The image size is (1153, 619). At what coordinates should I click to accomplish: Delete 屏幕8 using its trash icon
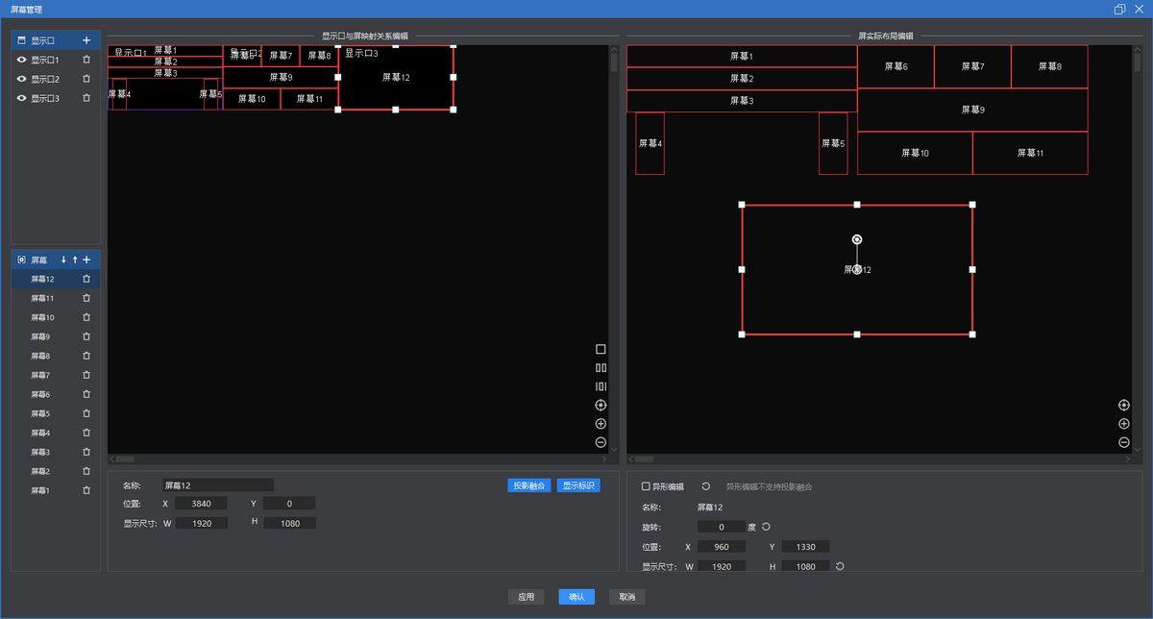tap(86, 356)
